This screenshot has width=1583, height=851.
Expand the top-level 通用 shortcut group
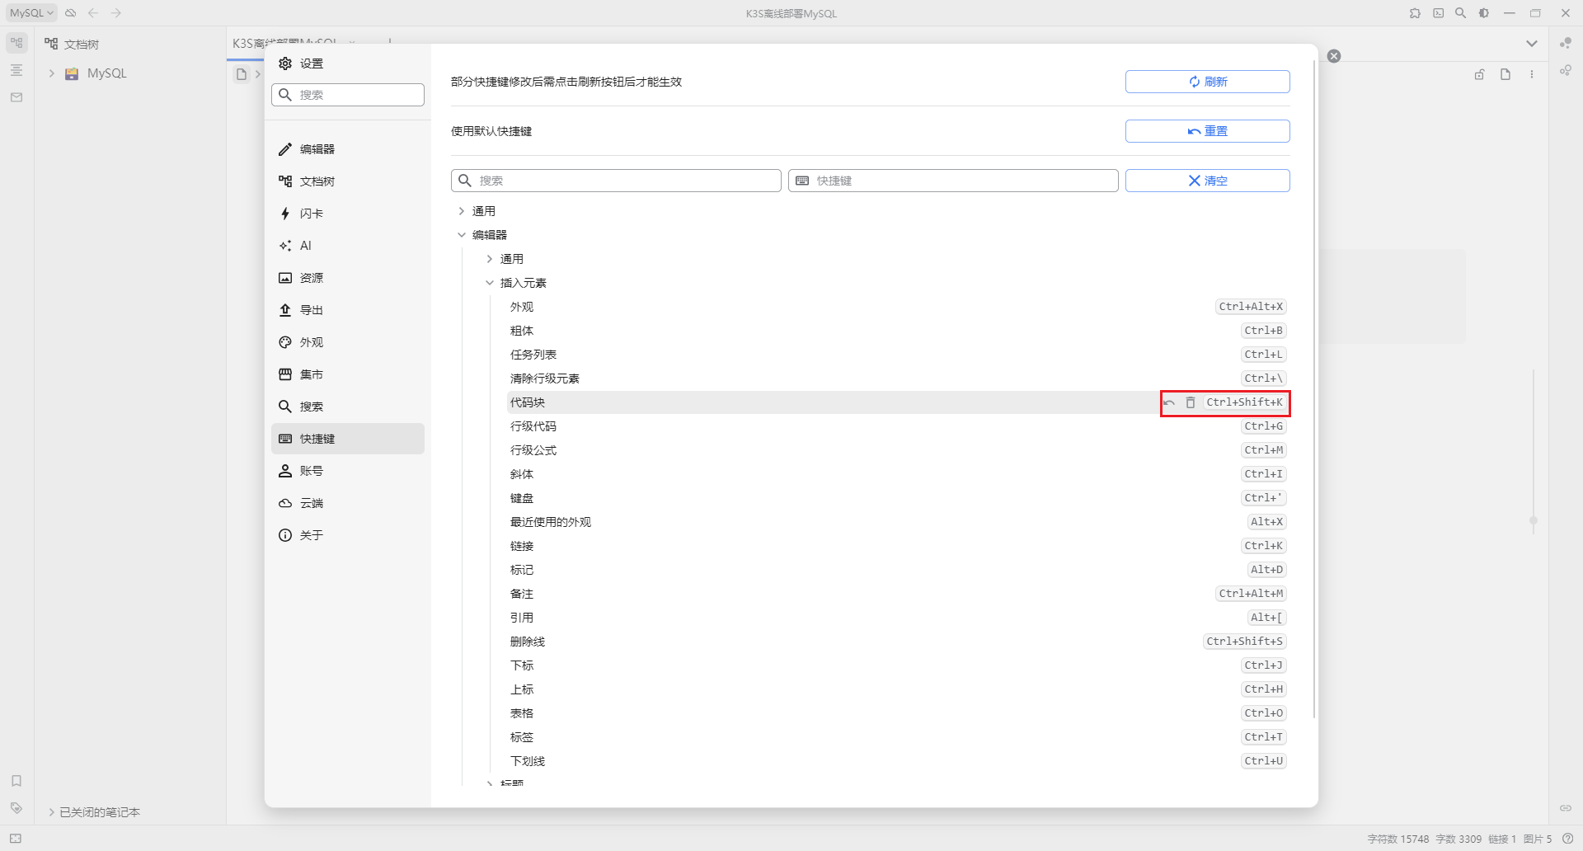[x=462, y=212]
